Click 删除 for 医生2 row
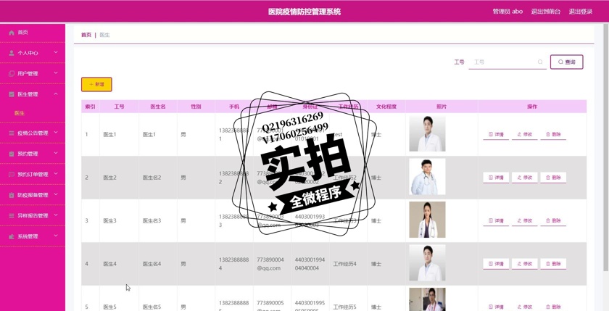The width and height of the screenshot is (609, 311). coord(553,178)
